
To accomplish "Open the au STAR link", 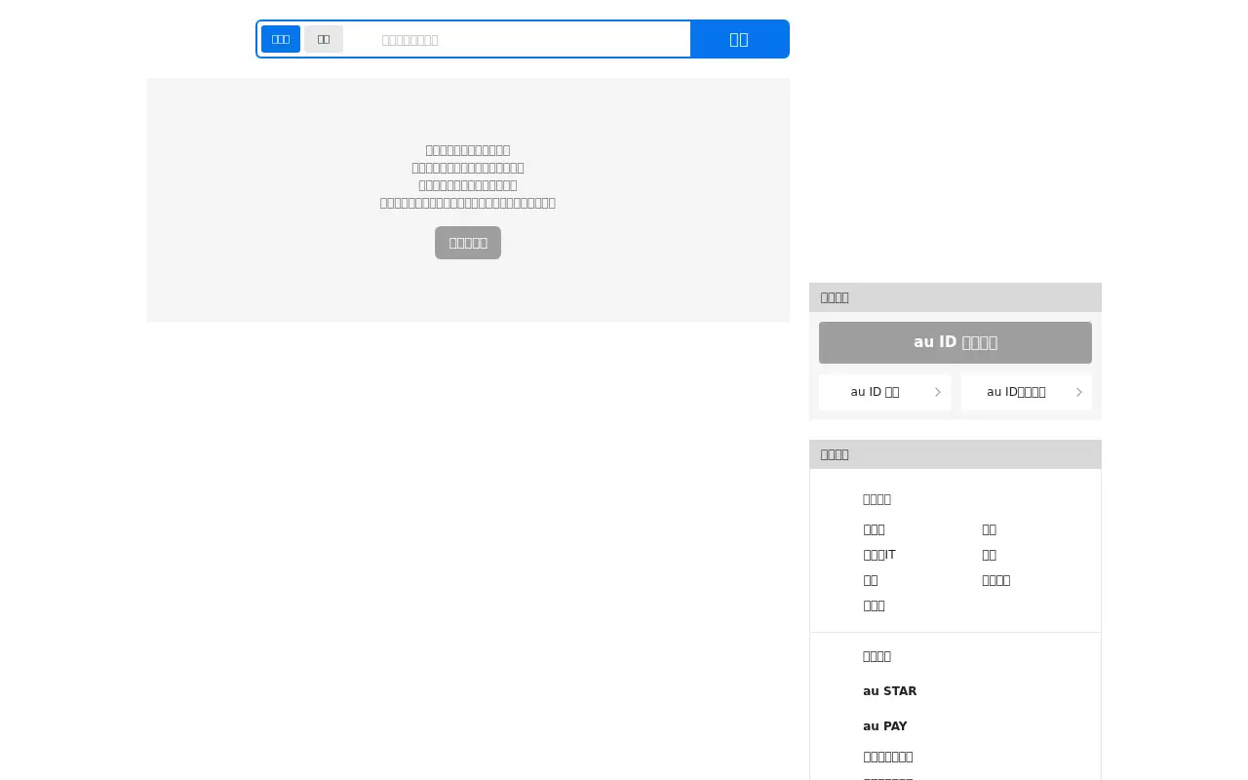I will (x=889, y=691).
